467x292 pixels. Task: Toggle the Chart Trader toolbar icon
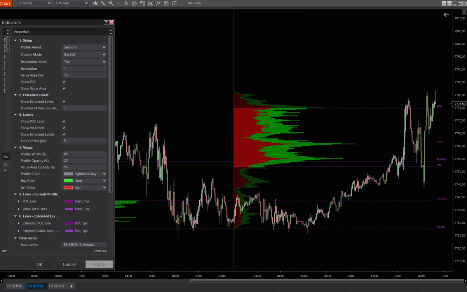pos(142,3)
